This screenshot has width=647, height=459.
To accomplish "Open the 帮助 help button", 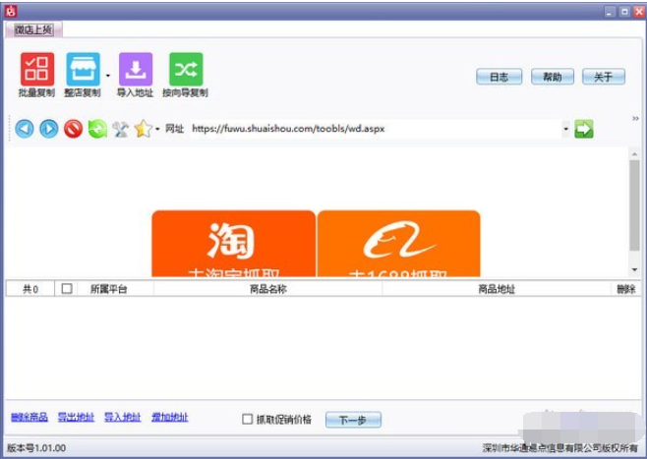I will click(552, 77).
